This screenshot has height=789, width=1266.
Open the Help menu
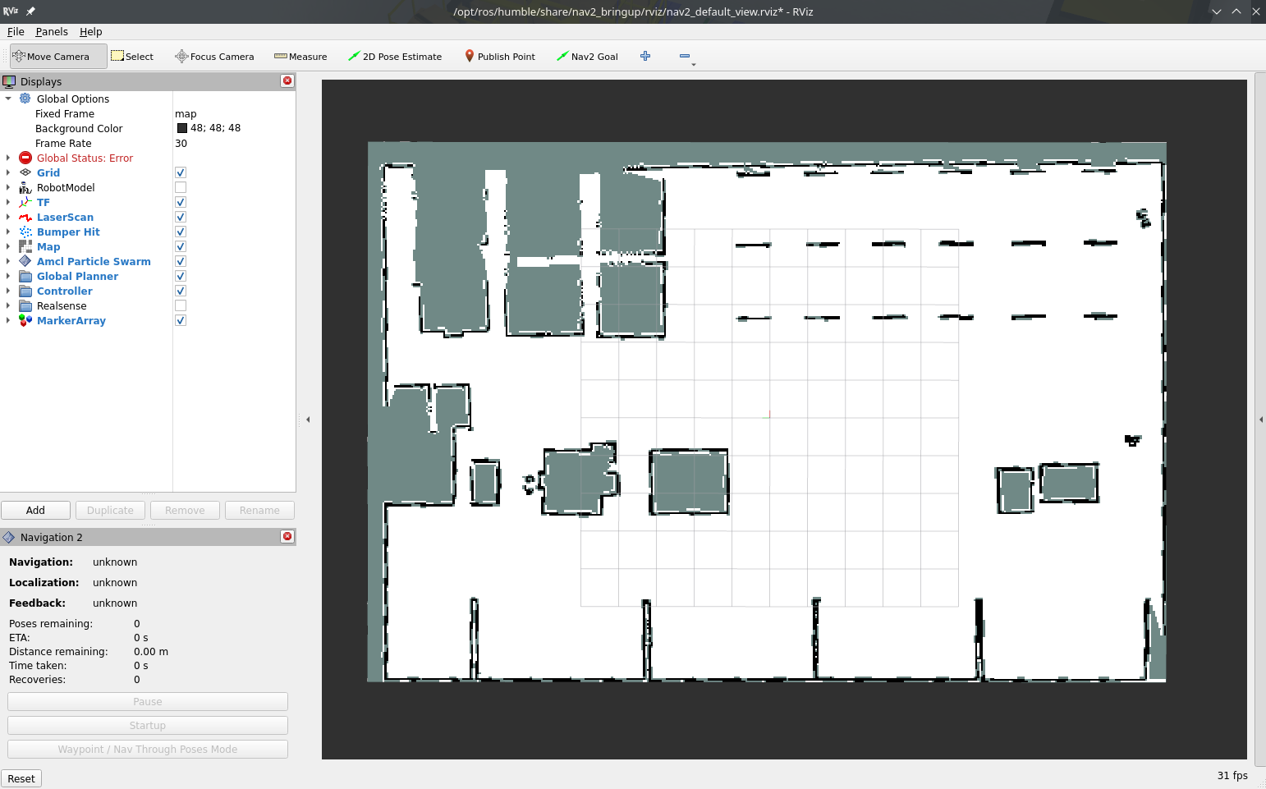point(91,32)
